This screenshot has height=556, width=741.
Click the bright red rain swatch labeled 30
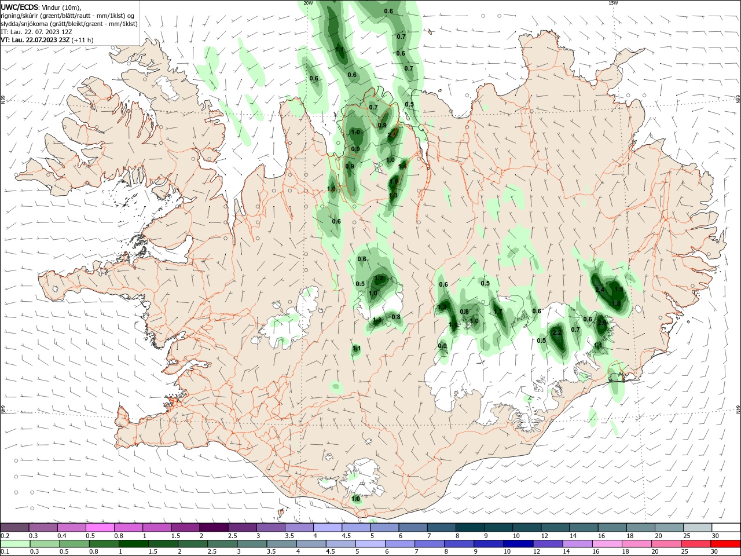(725, 544)
